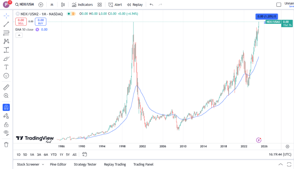
Task: Open the M time interval selector
Action: pyautogui.click(x=52, y=5)
